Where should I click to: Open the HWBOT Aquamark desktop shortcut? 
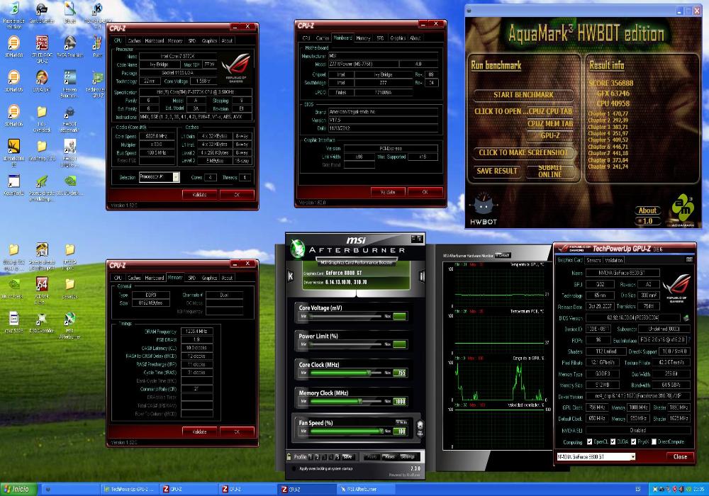click(69, 118)
